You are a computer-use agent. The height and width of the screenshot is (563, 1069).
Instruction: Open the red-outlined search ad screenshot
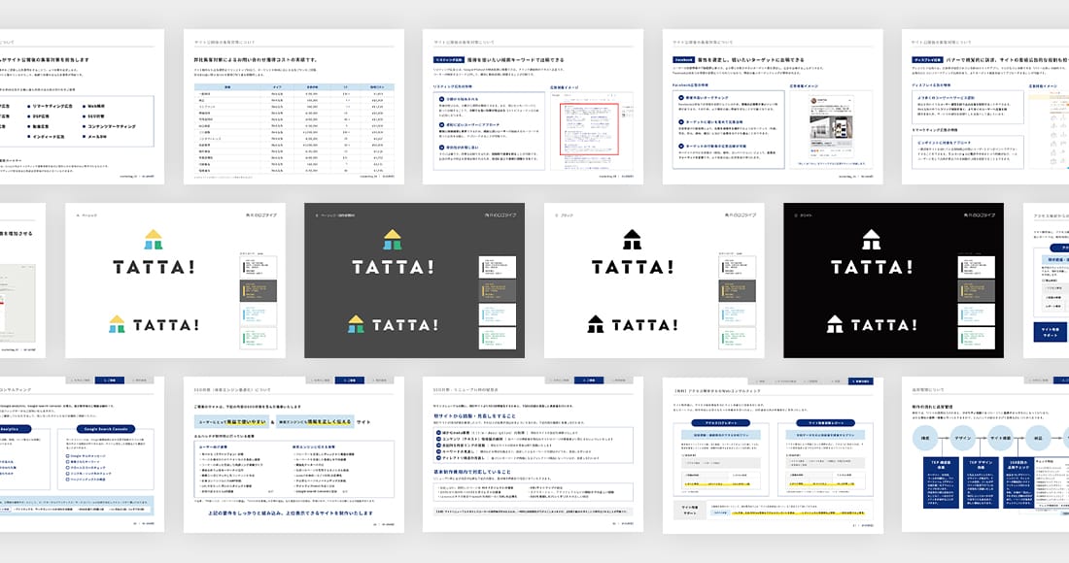[x=590, y=129]
